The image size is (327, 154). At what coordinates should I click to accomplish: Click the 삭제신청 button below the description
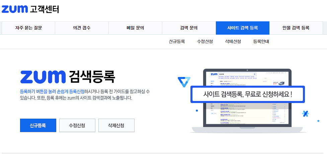point(116,125)
